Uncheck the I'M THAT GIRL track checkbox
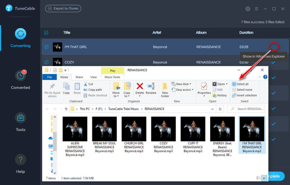290x185 pixels. [x=46, y=47]
